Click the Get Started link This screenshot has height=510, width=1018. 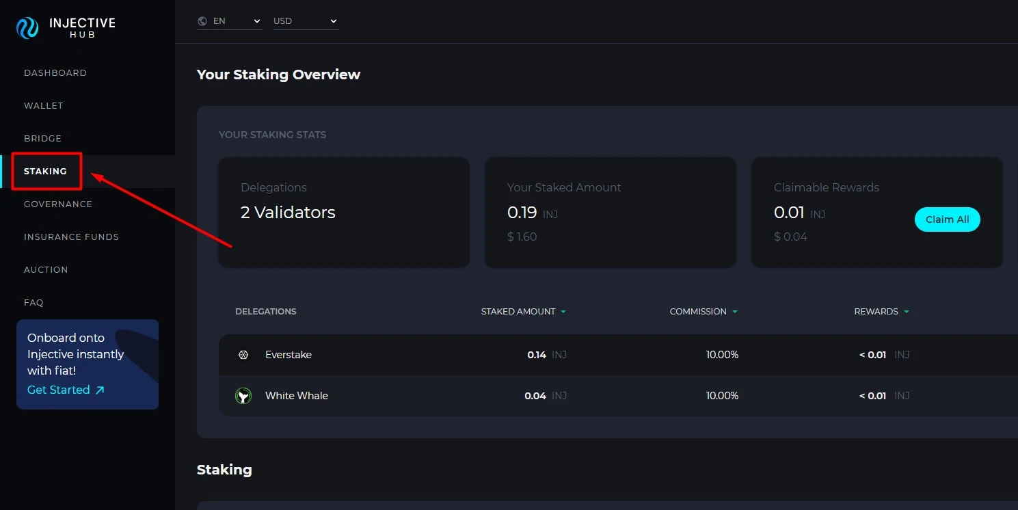(58, 390)
